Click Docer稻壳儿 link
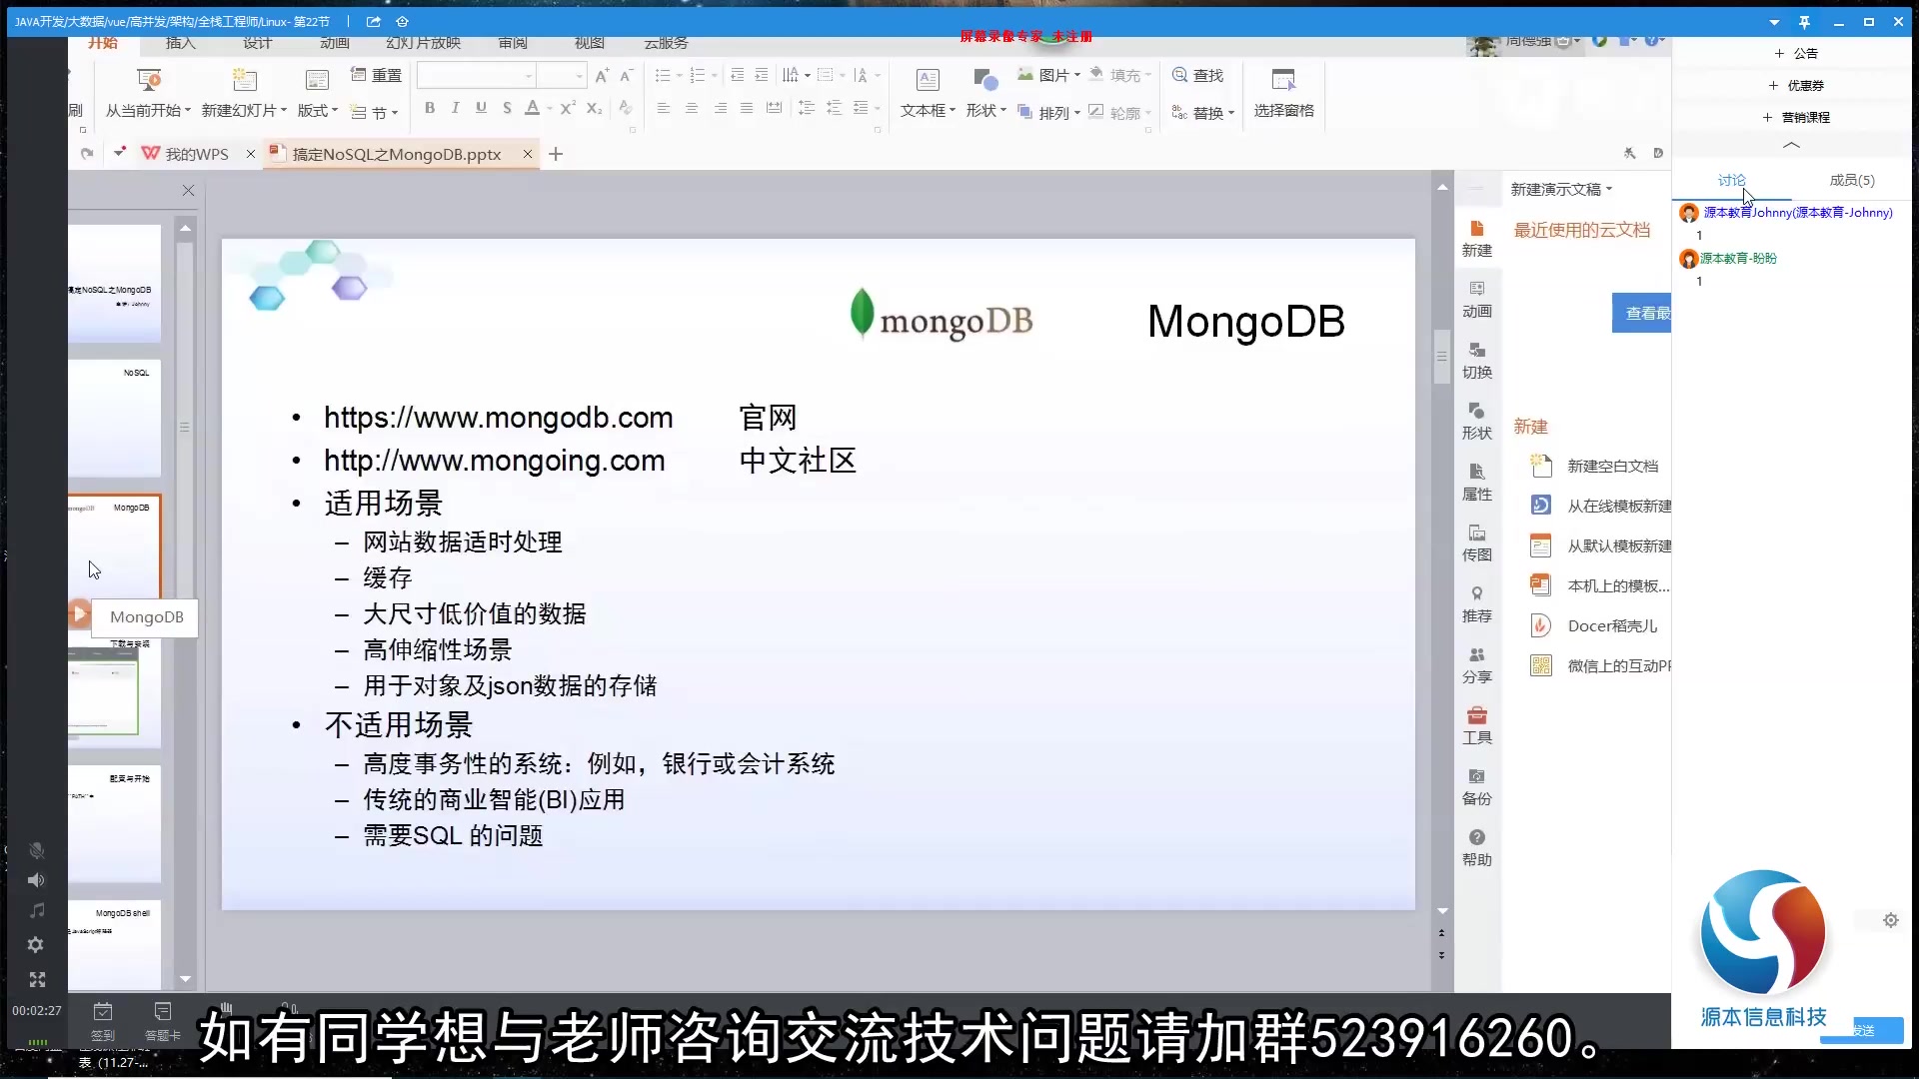The height and width of the screenshot is (1079, 1919). (1612, 625)
